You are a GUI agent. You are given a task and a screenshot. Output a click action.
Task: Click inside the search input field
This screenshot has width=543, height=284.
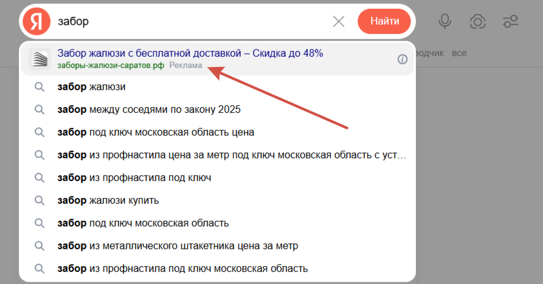(x=190, y=21)
